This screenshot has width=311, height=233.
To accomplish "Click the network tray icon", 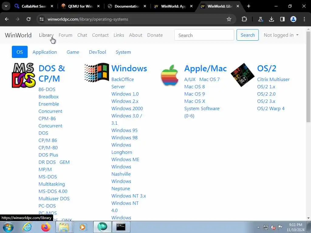I will point(265,228).
